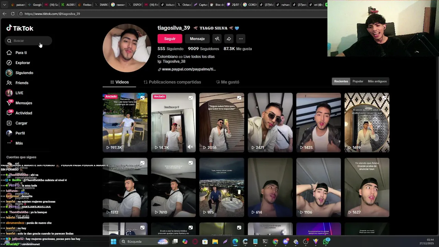Open Discord from the taskbar

tap(286, 242)
